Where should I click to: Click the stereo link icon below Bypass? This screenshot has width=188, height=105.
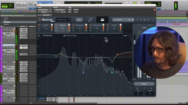point(137,88)
